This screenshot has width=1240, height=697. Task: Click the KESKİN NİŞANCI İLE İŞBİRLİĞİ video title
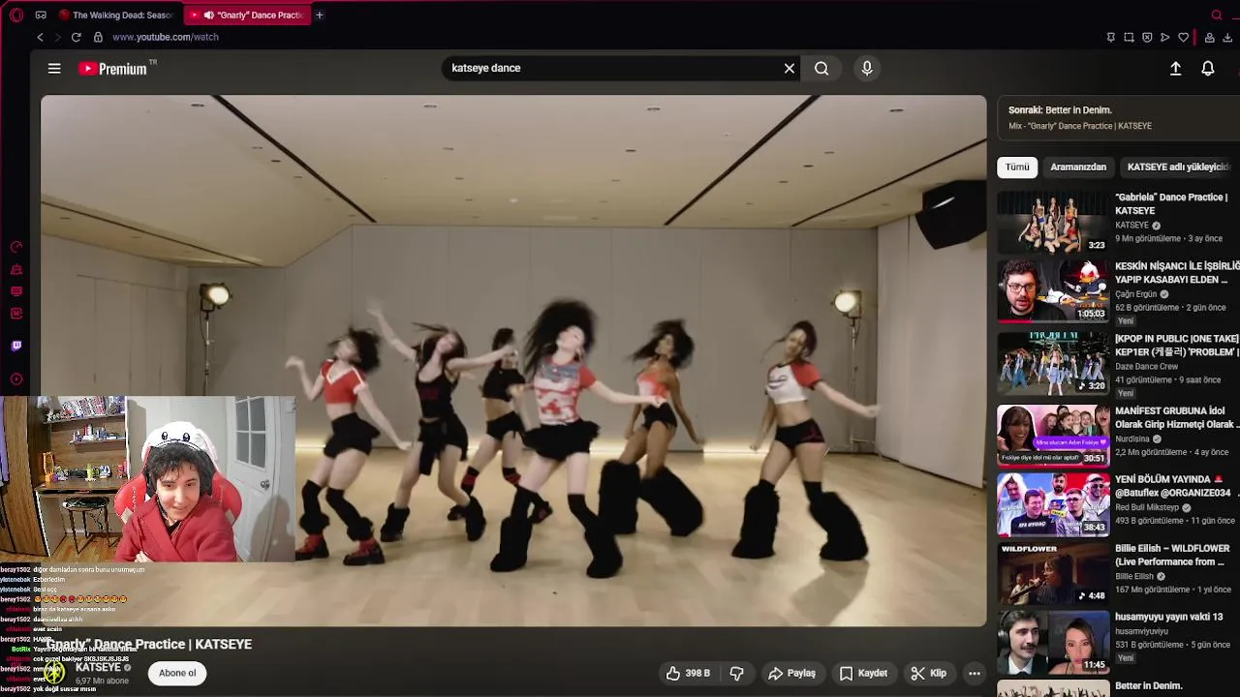coord(1177,273)
